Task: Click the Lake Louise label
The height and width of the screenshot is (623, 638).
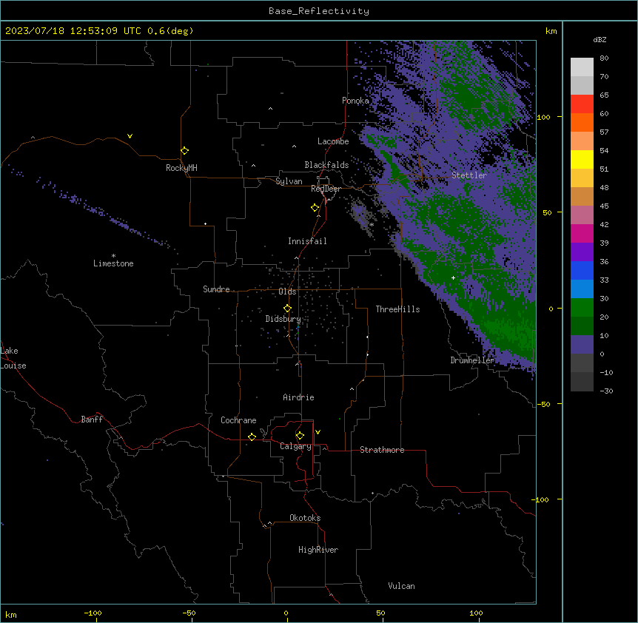Action: [13, 358]
